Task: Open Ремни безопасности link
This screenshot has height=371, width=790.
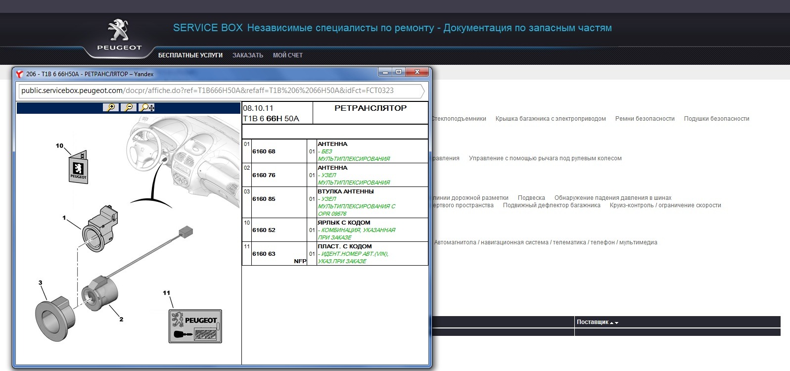Action: pos(645,119)
